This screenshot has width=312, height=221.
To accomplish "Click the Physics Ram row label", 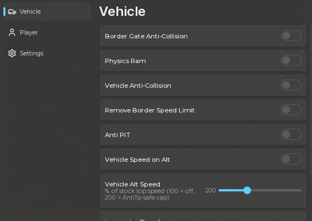I will (125, 61).
